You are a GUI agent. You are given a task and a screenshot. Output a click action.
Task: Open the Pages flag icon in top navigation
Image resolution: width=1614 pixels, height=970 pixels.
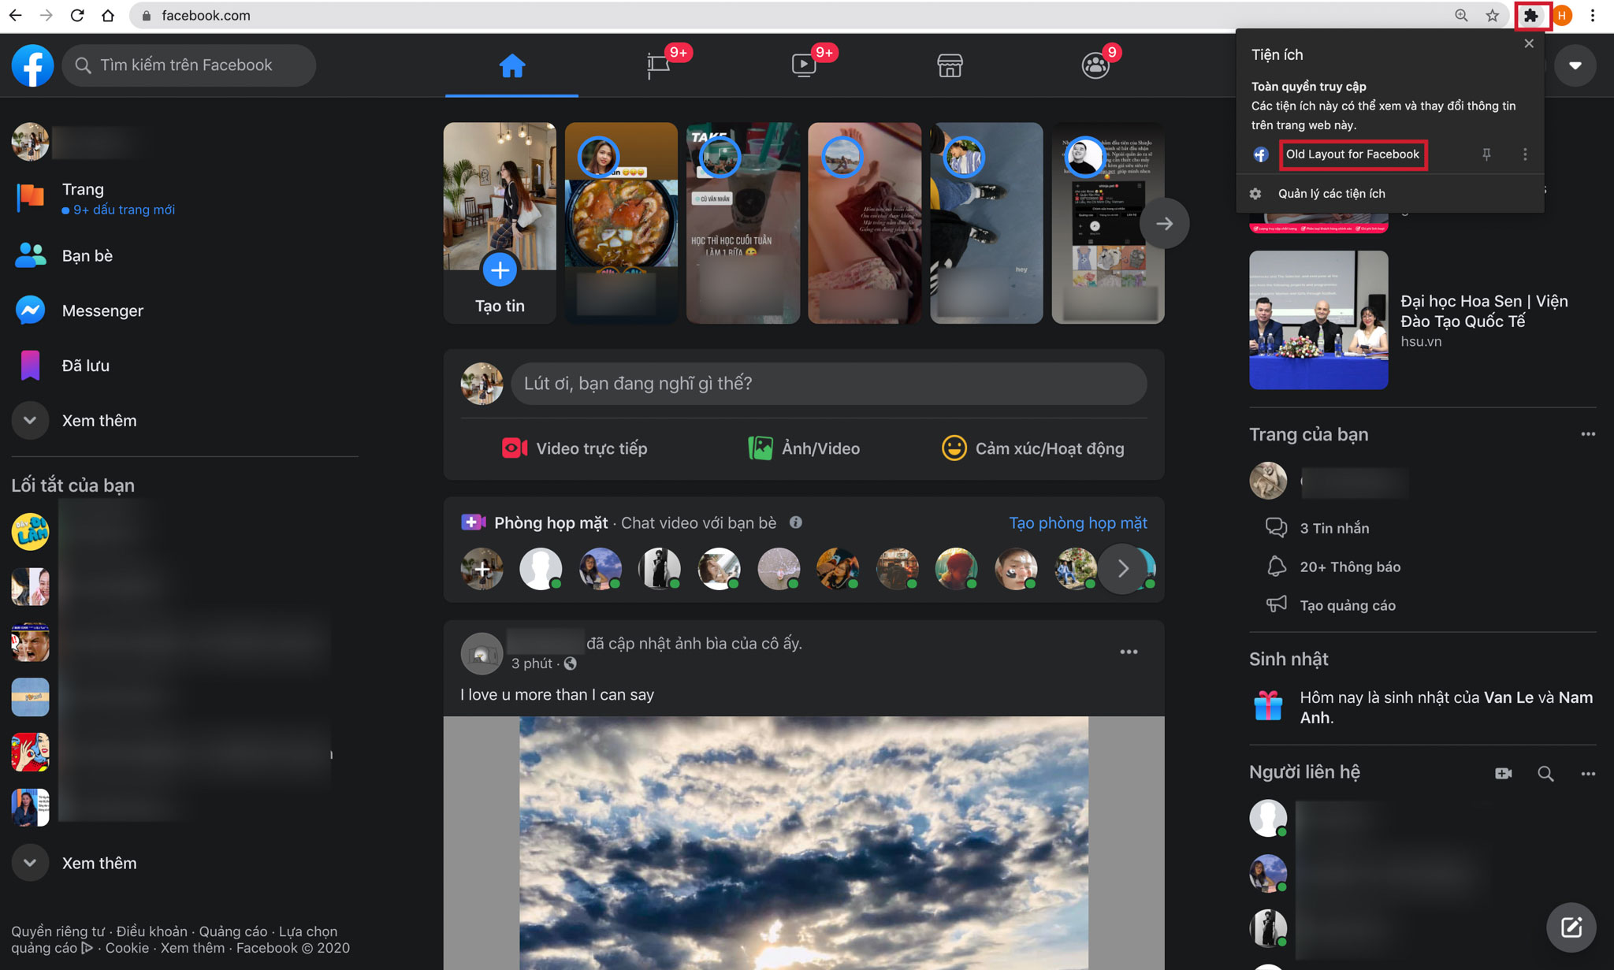pyautogui.click(x=658, y=65)
